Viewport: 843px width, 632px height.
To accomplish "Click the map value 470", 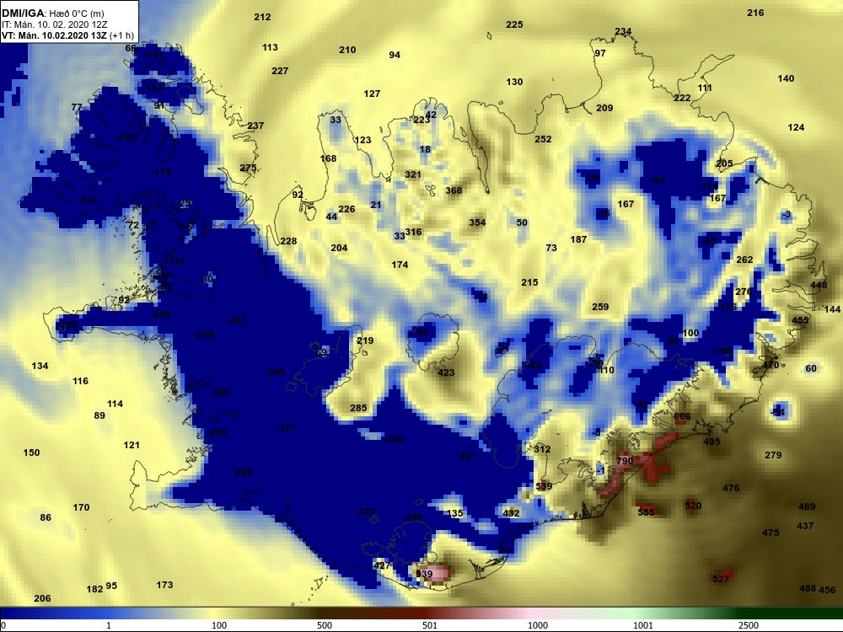I will pyautogui.click(x=771, y=366).
